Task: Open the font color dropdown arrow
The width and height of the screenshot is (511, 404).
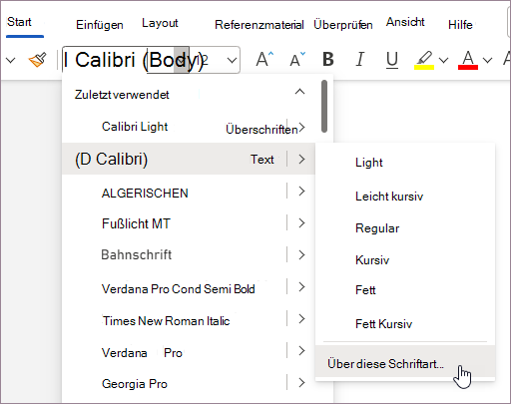Action: [x=487, y=60]
